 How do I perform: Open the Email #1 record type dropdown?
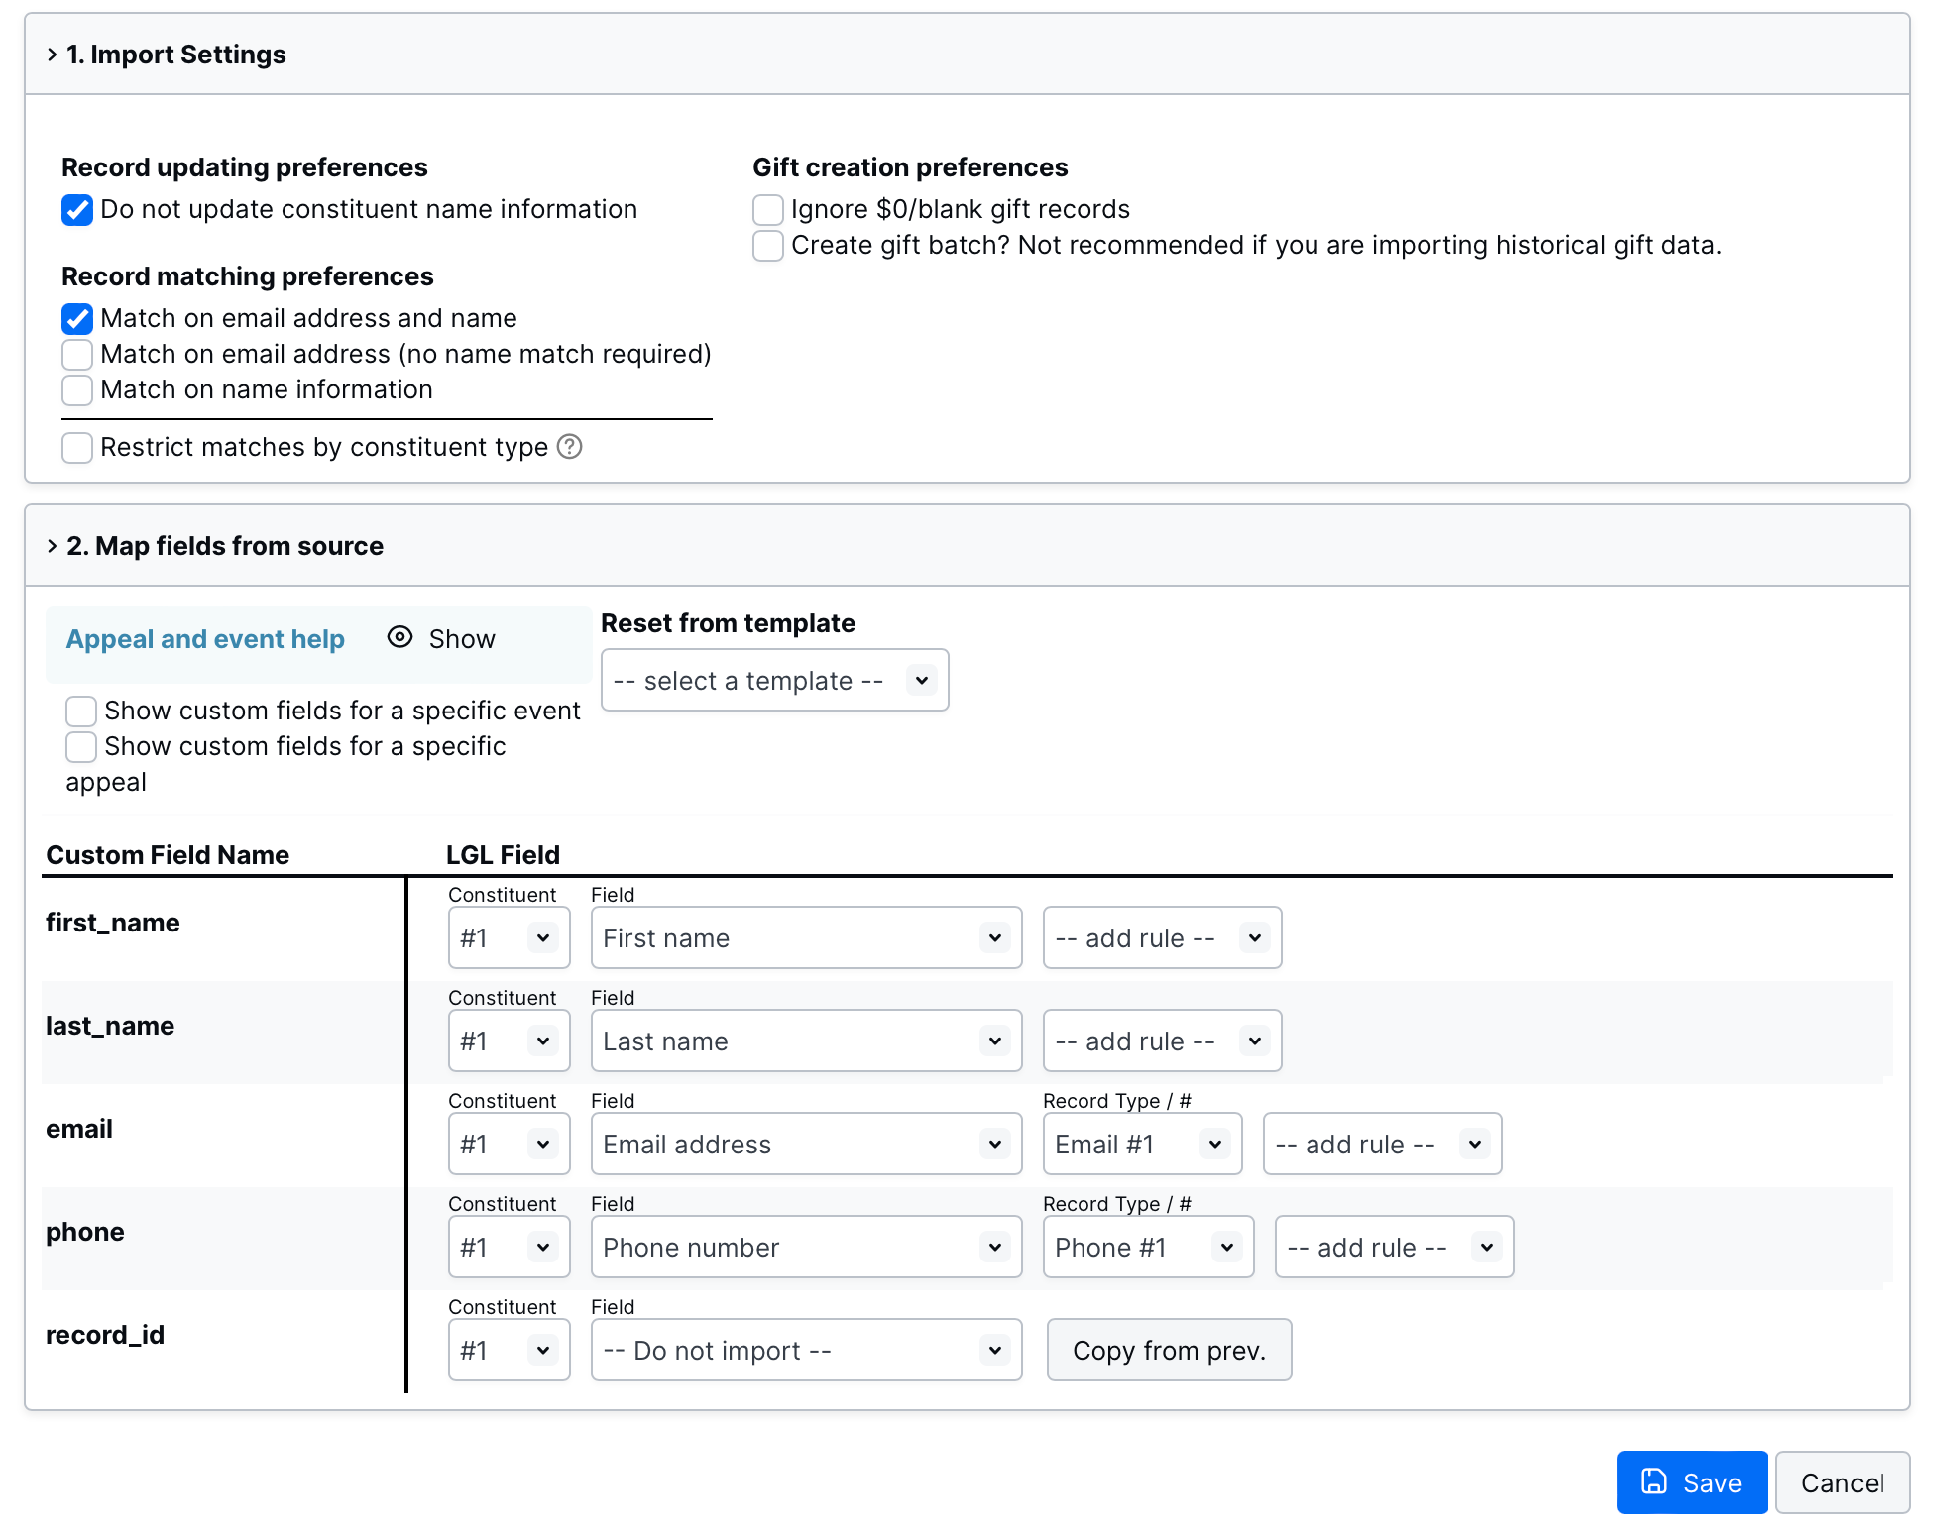click(1142, 1145)
